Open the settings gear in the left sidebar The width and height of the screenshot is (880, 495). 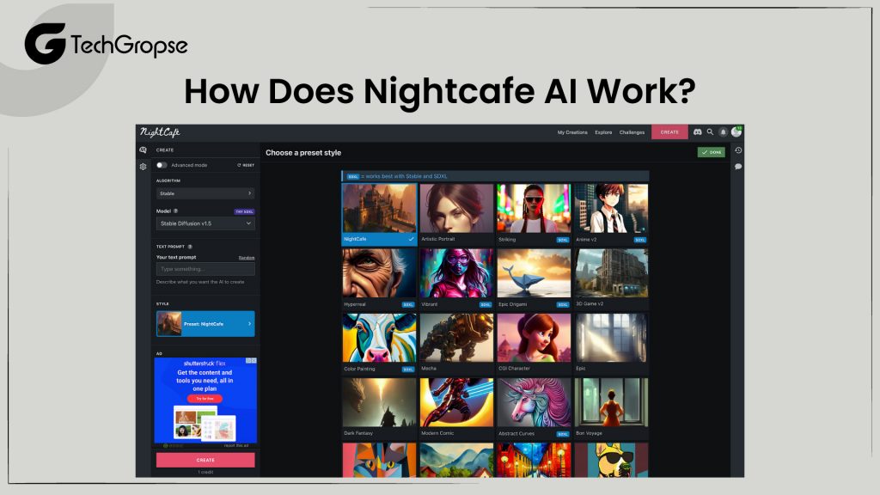coord(143,166)
